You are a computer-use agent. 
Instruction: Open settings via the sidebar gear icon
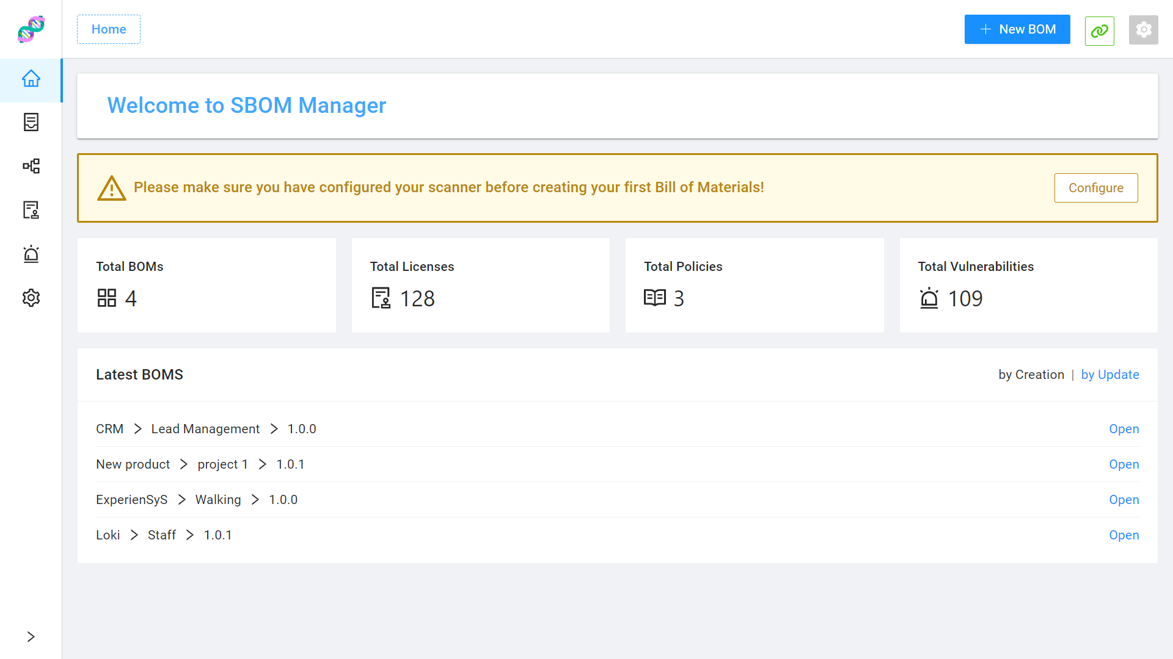pos(31,298)
